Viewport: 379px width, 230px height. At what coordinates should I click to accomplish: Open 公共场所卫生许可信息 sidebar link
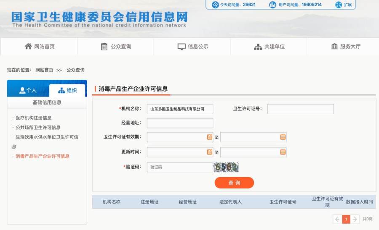(x=38, y=127)
